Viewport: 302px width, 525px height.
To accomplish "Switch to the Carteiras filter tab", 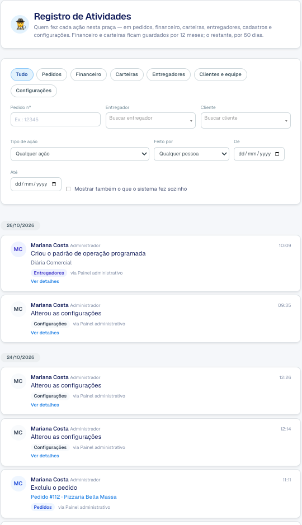I will click(126, 74).
